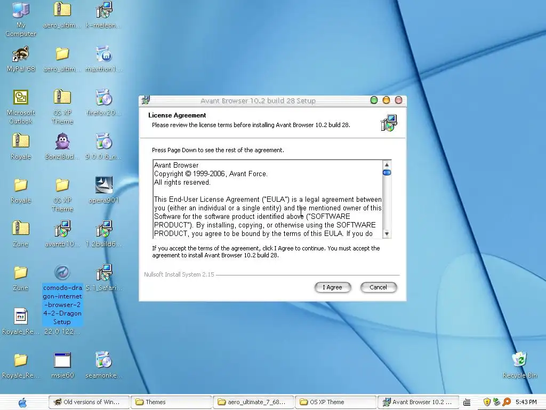Click 'Press Page Down to see the rest' text
This screenshot has width=546, height=410.
click(218, 150)
